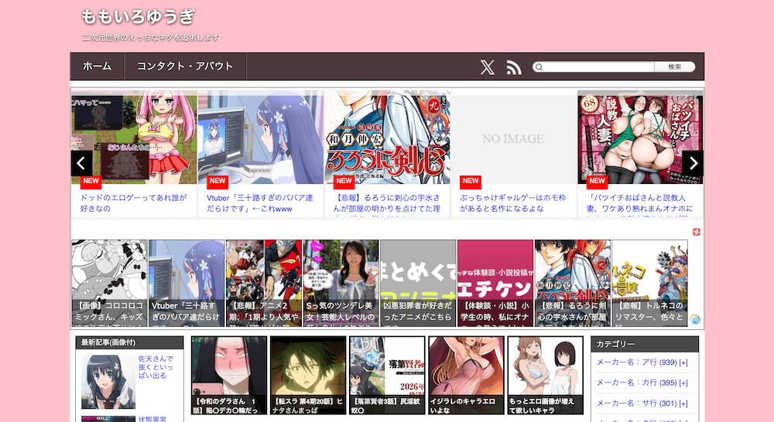Open article ぶっちゃけギャルゲーはホモ枠
This screenshot has width=774, height=422.
point(513,203)
